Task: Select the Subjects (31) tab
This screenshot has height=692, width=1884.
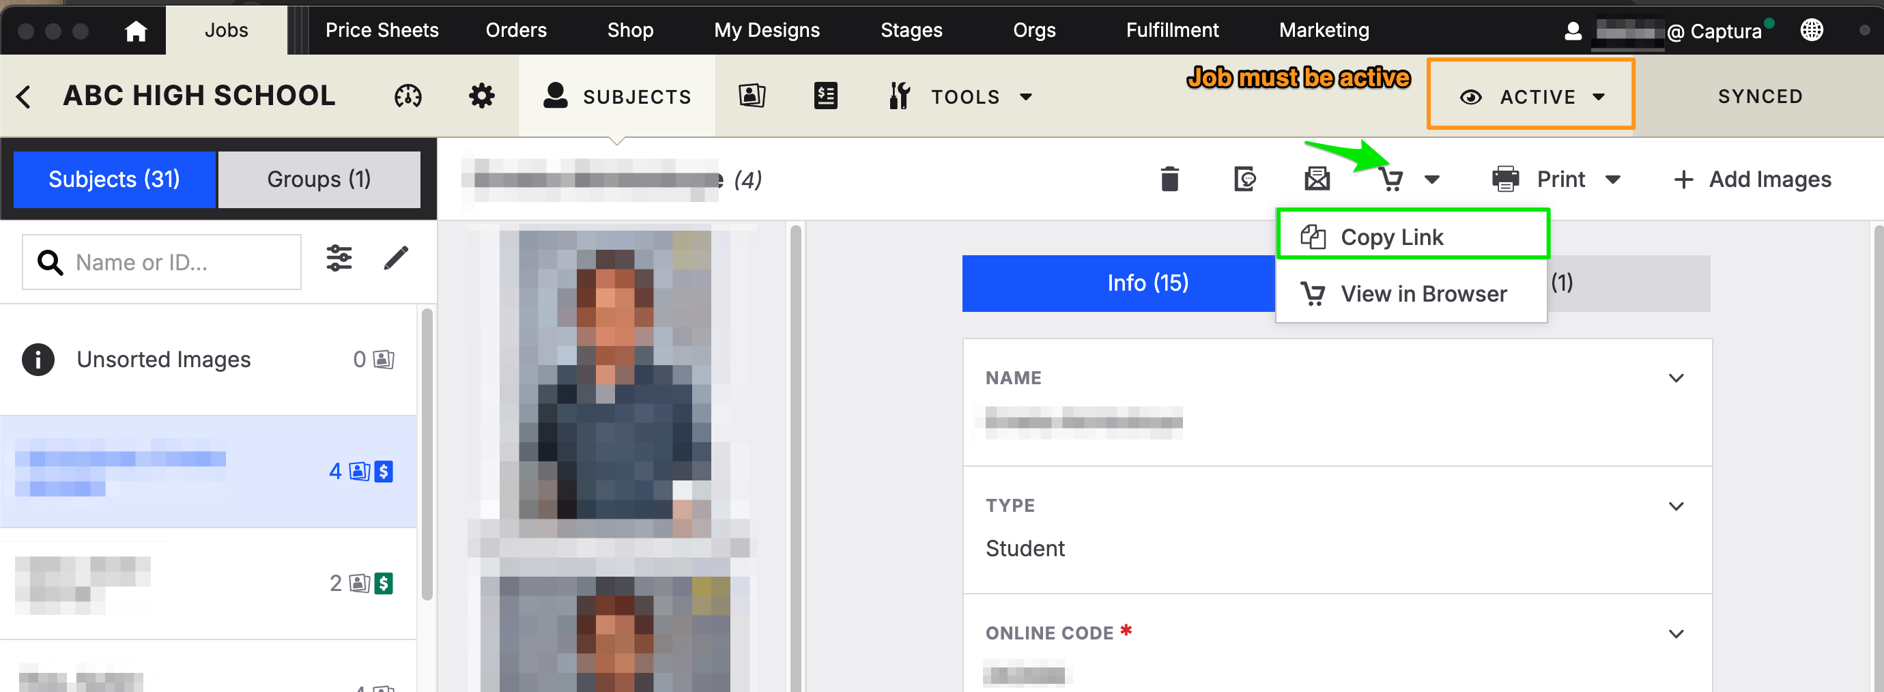Action: (x=115, y=179)
